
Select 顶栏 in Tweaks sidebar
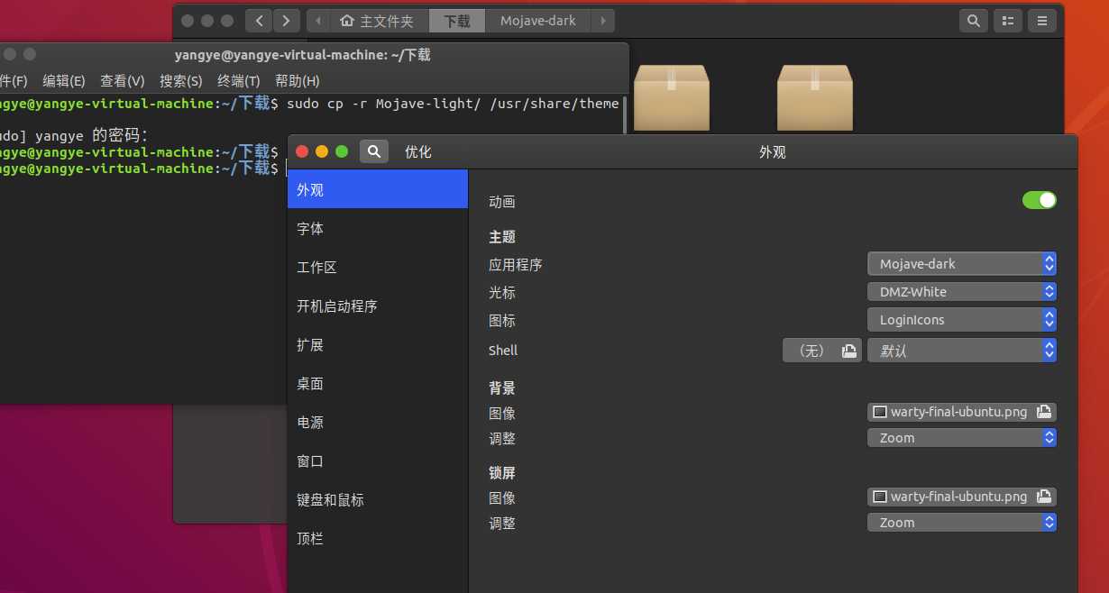pos(378,538)
